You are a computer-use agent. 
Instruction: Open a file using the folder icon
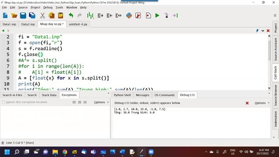pos(14,16)
